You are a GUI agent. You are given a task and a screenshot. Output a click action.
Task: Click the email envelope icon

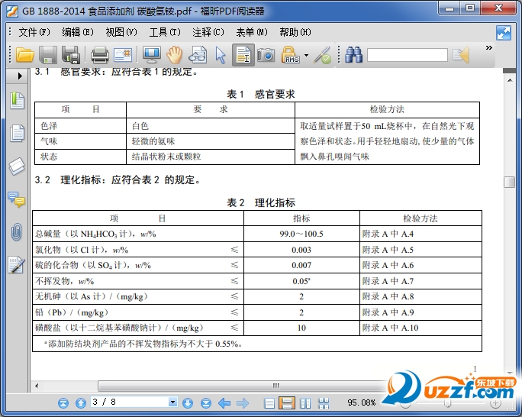[x=123, y=55]
